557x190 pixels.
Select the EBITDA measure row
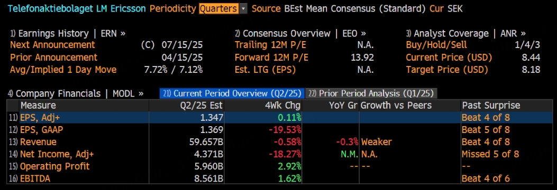(x=280, y=179)
